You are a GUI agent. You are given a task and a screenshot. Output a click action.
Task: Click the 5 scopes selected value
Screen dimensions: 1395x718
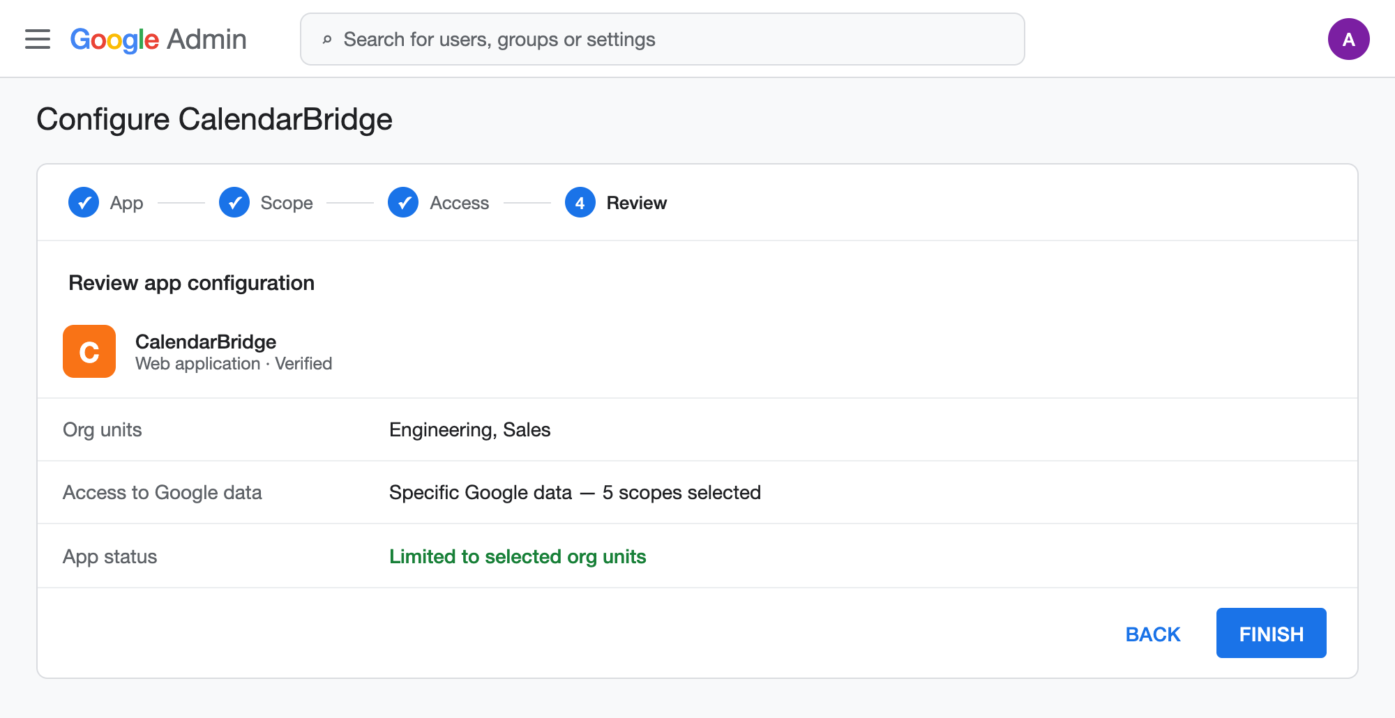click(681, 492)
